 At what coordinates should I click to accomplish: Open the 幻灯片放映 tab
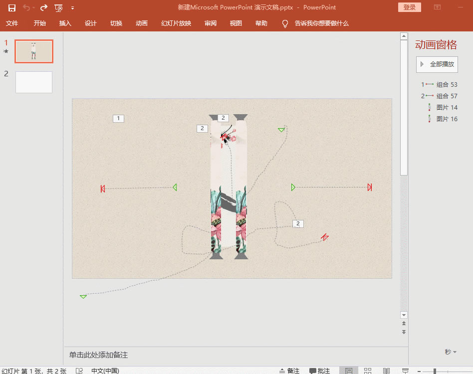click(176, 23)
